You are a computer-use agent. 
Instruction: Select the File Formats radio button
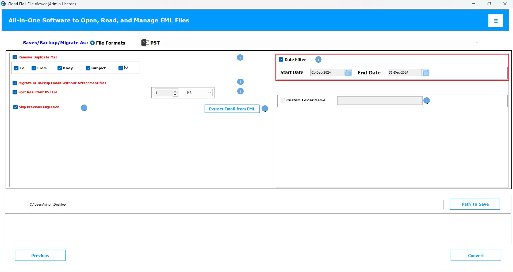(x=93, y=43)
